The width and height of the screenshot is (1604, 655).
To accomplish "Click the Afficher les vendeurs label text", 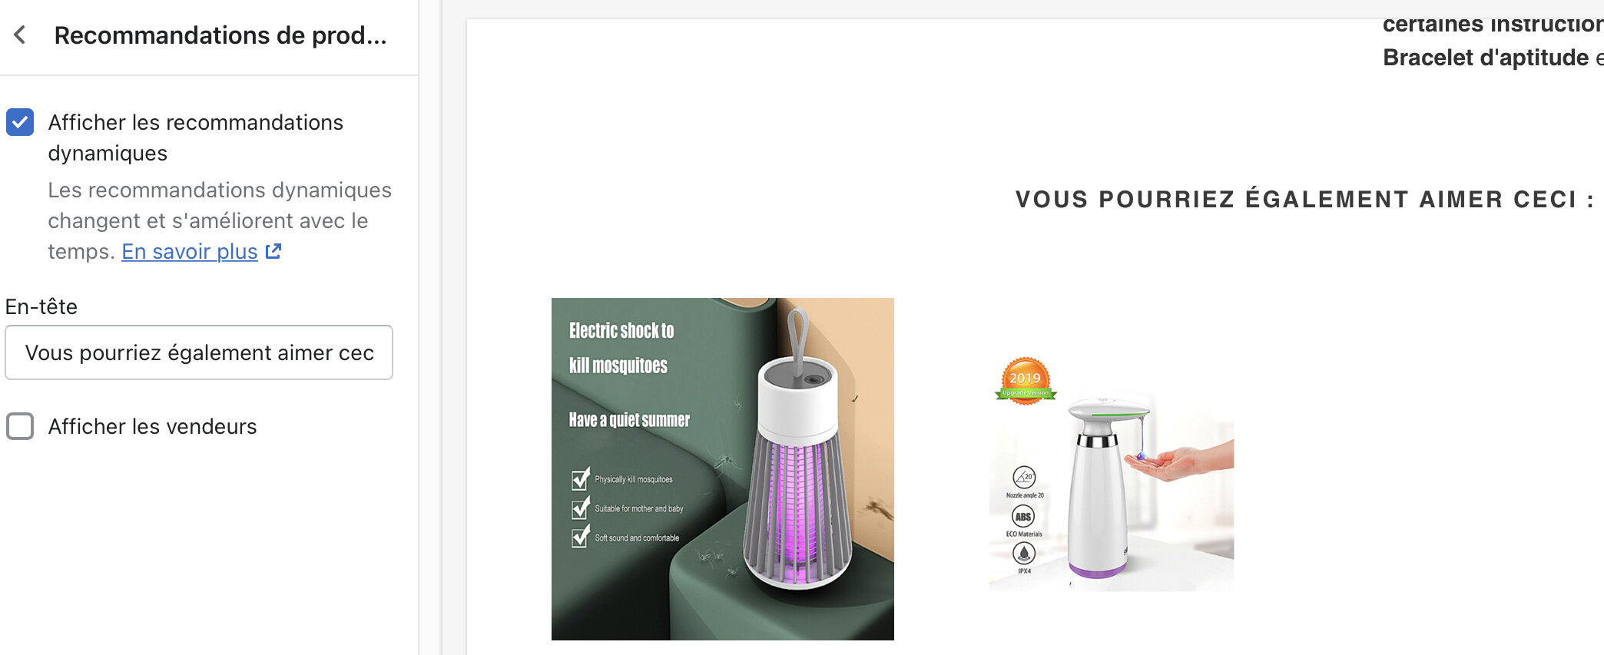I will [152, 426].
